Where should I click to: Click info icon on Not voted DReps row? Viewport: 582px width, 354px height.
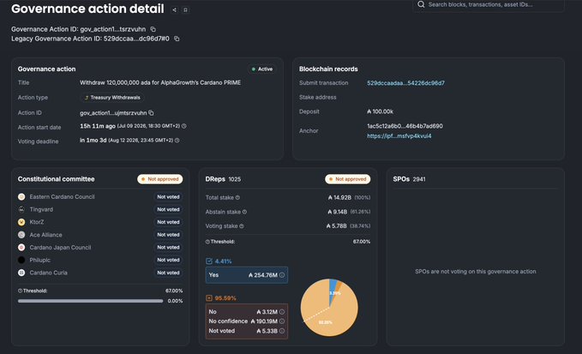click(282, 331)
